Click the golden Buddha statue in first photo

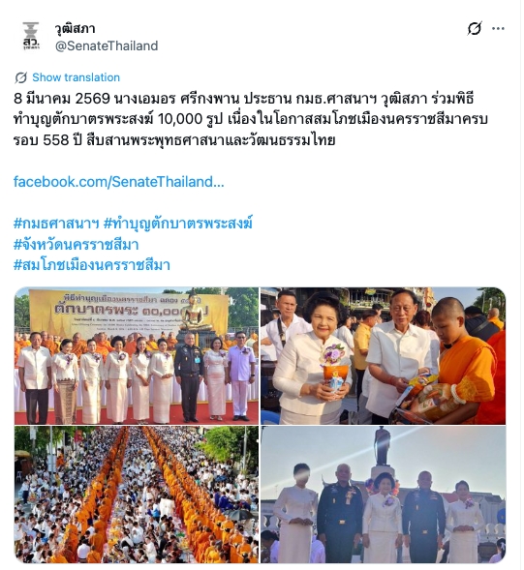(x=197, y=313)
